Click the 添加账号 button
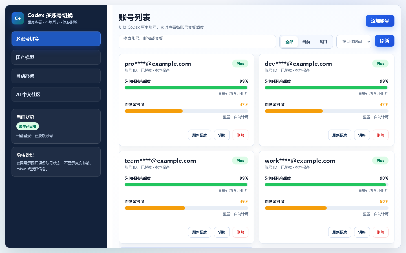The image size is (406, 253). 380,21
